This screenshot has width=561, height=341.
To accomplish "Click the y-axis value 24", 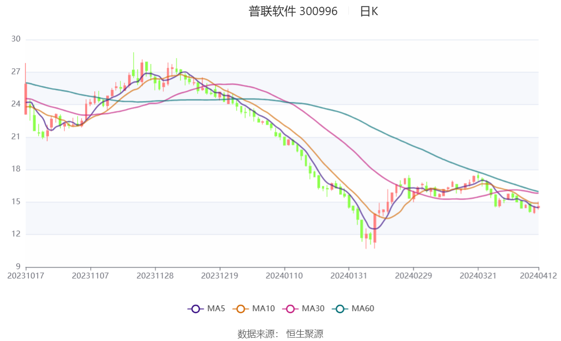I will tap(16, 104).
